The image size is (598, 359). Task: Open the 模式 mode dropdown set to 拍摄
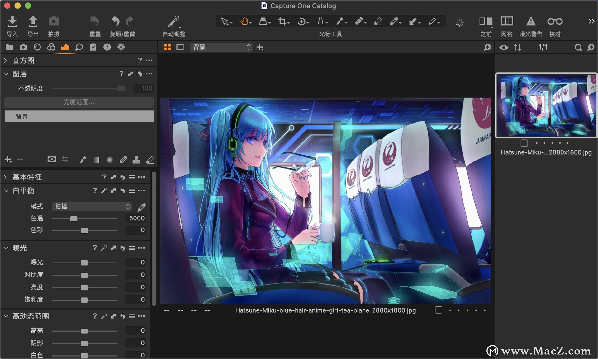point(92,207)
